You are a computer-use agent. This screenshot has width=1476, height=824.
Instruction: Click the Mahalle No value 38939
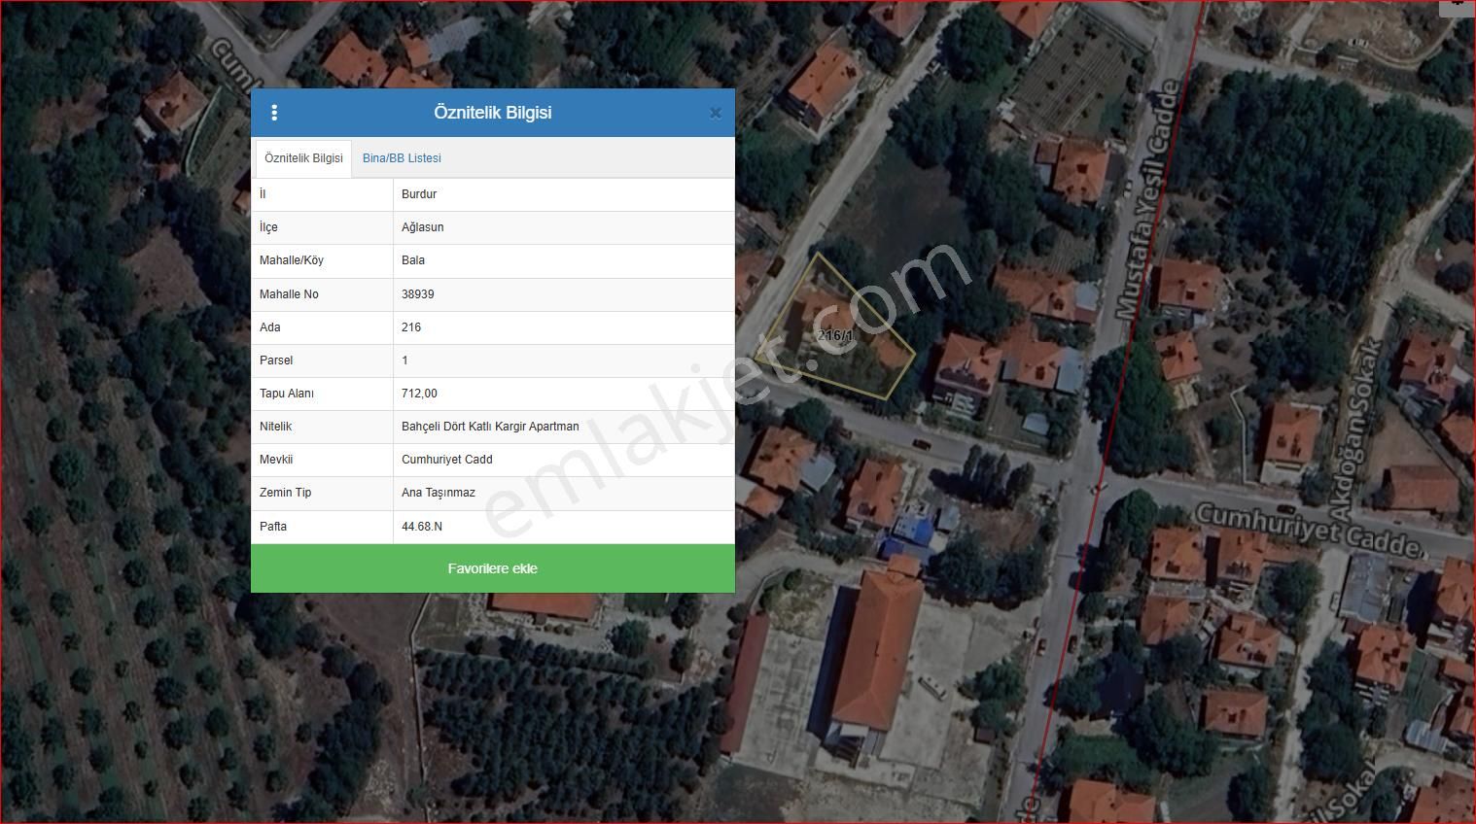tap(418, 294)
